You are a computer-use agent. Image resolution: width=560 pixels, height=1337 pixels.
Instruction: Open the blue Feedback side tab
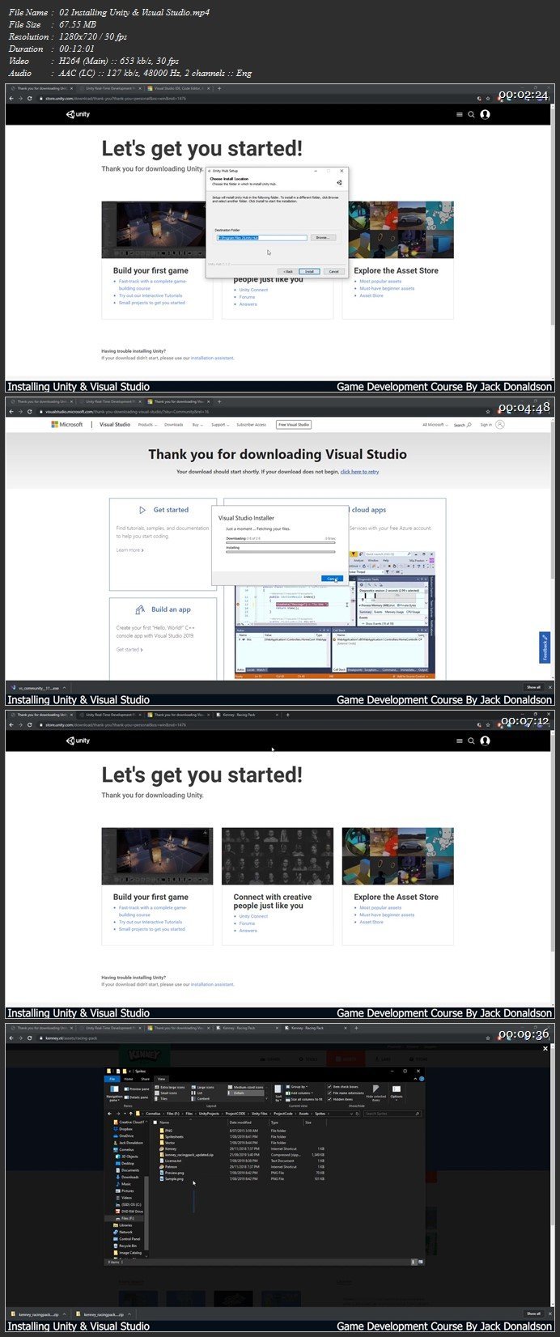click(545, 647)
